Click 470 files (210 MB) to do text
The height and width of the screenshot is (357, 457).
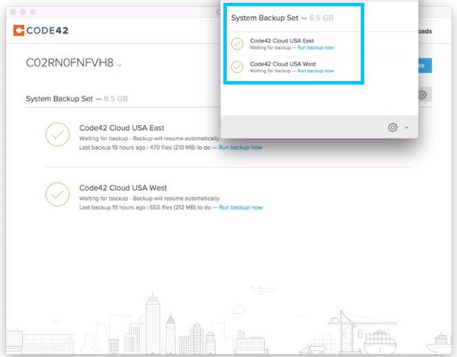pos(180,148)
